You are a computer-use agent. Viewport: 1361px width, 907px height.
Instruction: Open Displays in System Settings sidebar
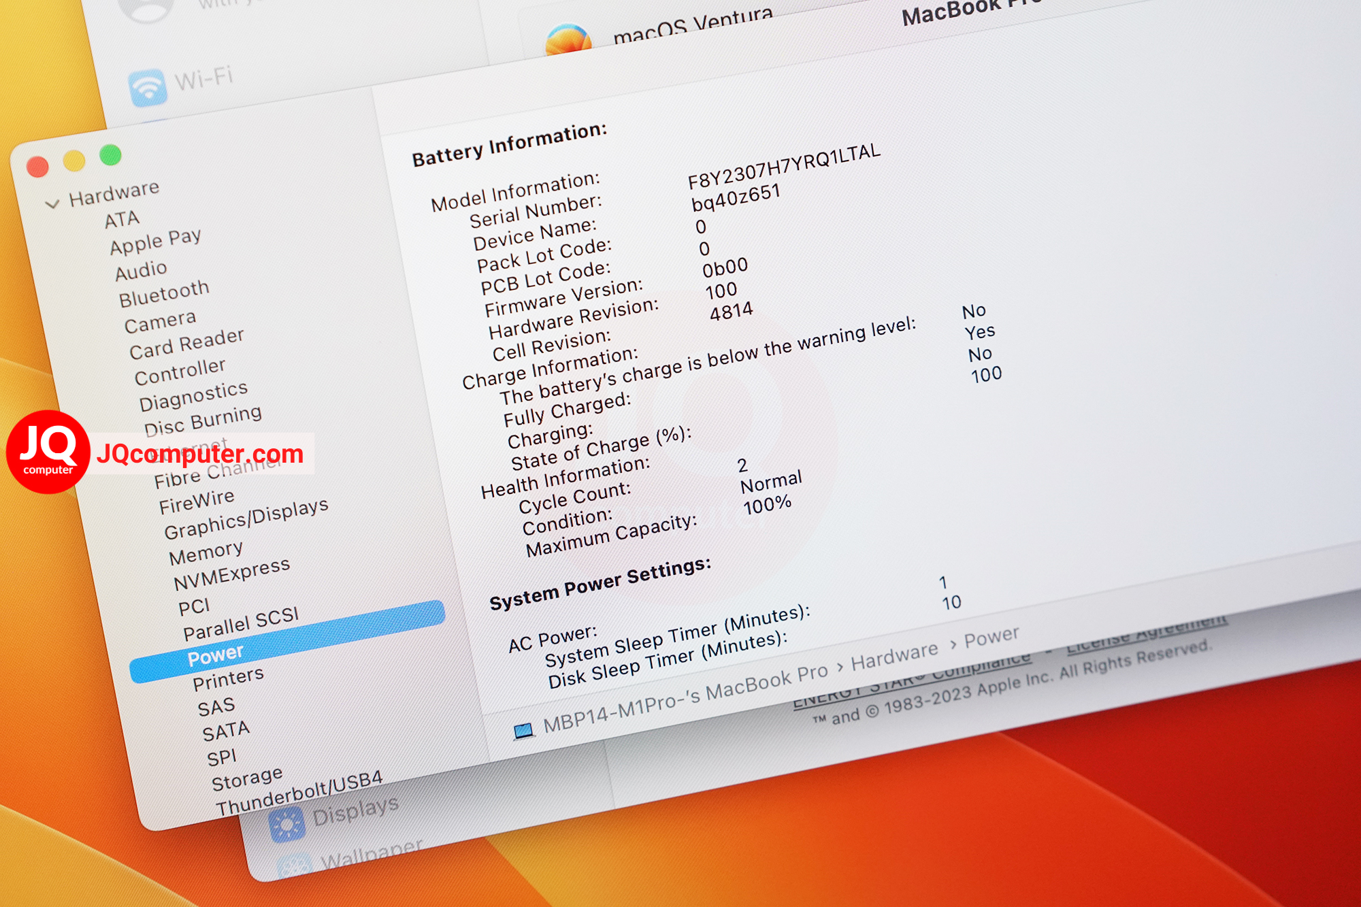[355, 811]
